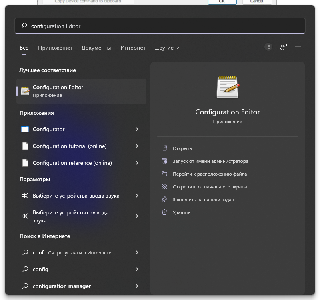320x300 pixels.
Task: Click search icon beside 'conf' suggestion
Action: click(x=25, y=252)
